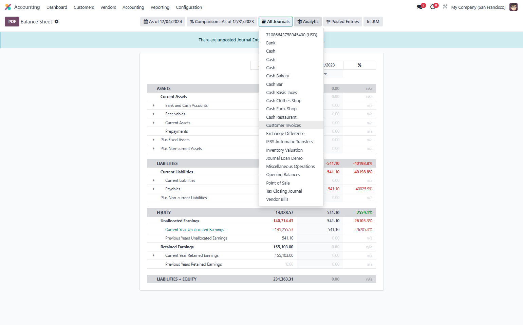The height and width of the screenshot is (325, 523).
Task: Click the Accounting app logo icon
Action: tap(8, 7)
